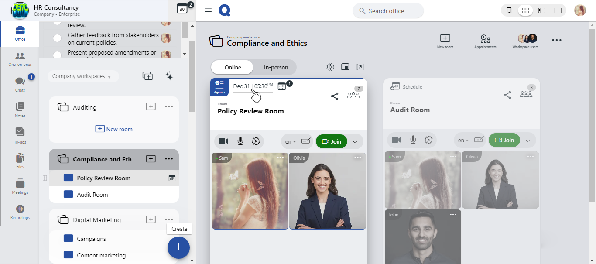Open the 'en' language dropdown in Policy Review Room
Viewport: 596px width, 264px height.
click(291, 141)
